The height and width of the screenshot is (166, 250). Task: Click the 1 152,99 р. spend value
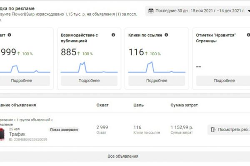click(x=182, y=127)
